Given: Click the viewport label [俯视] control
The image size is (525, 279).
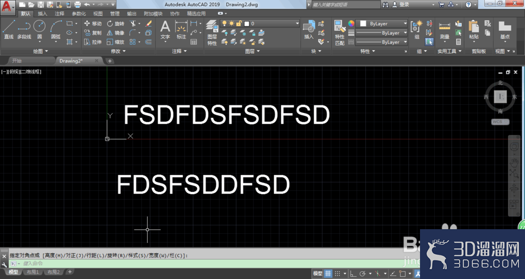Looking at the screenshot, I should pos(14,72).
